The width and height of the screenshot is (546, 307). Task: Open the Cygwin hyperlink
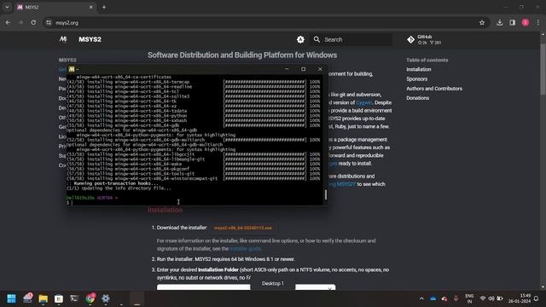pos(364,102)
